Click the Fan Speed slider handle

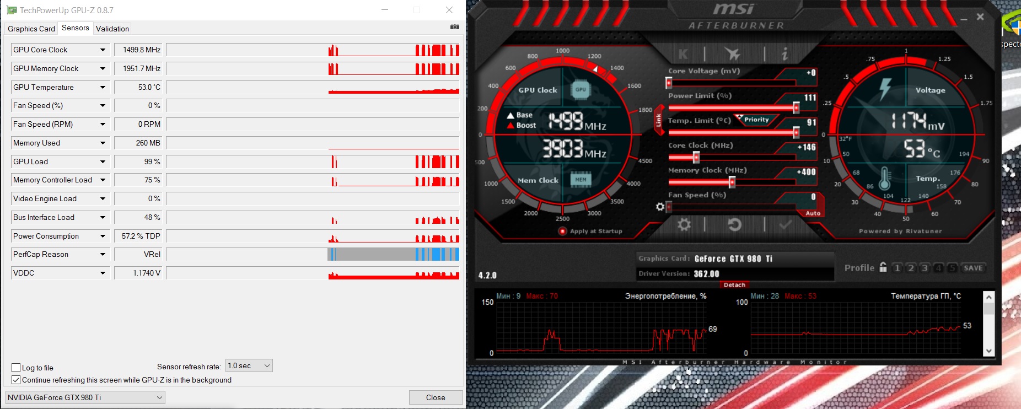(x=669, y=207)
